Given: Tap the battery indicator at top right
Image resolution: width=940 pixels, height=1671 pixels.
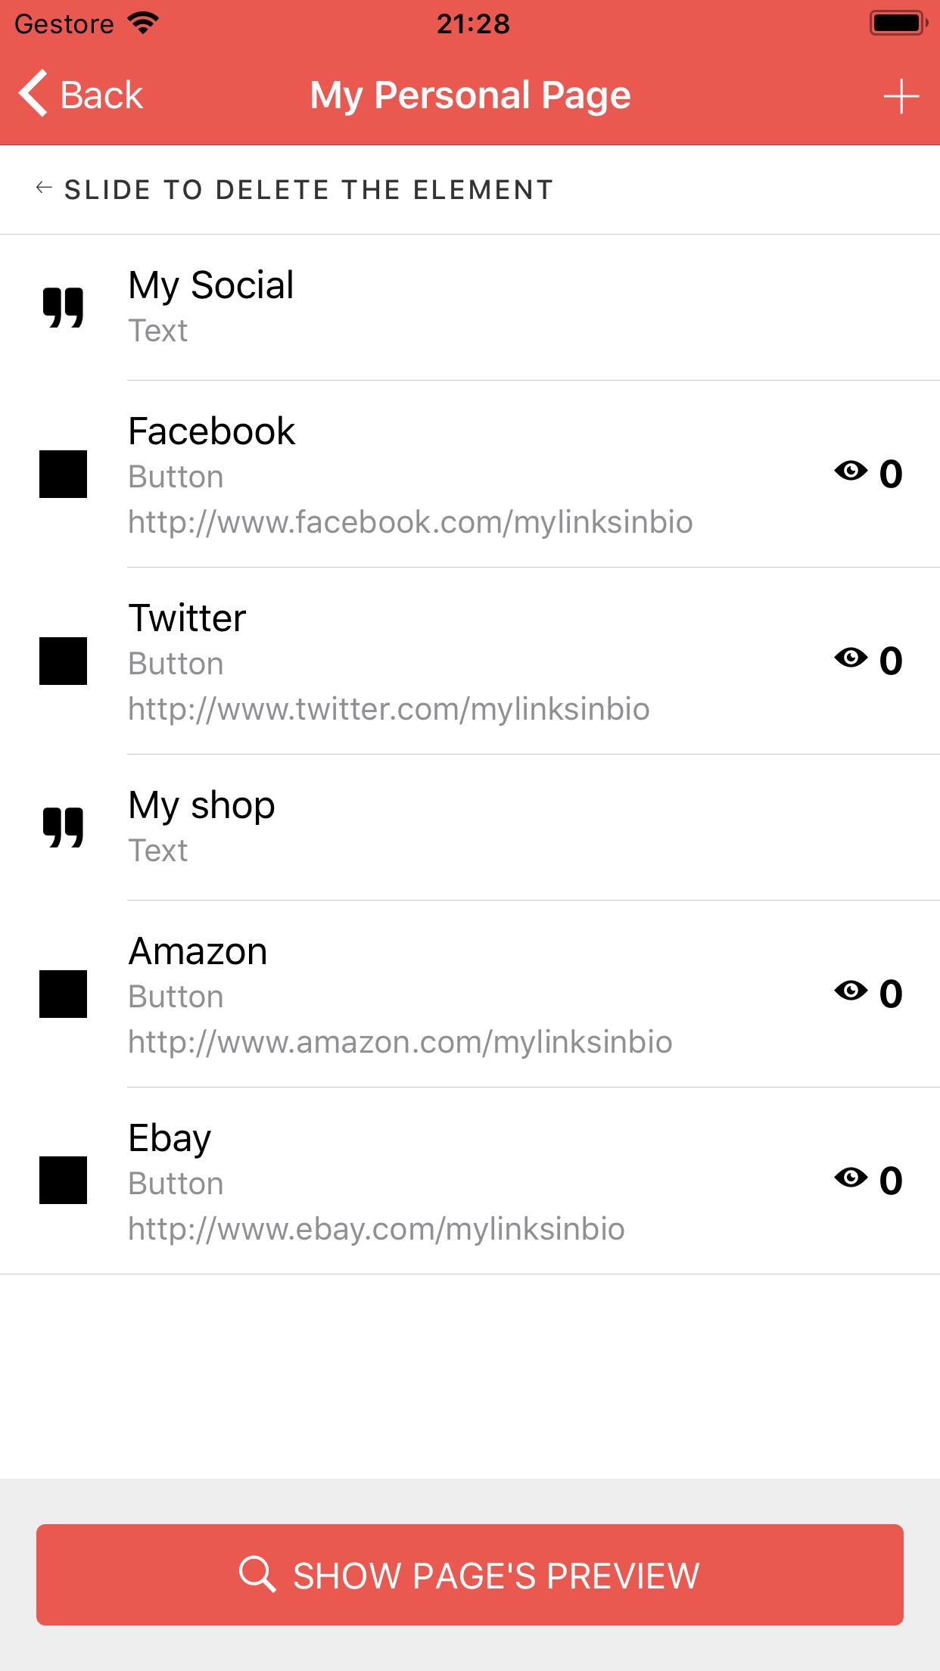Looking at the screenshot, I should click(898, 23).
